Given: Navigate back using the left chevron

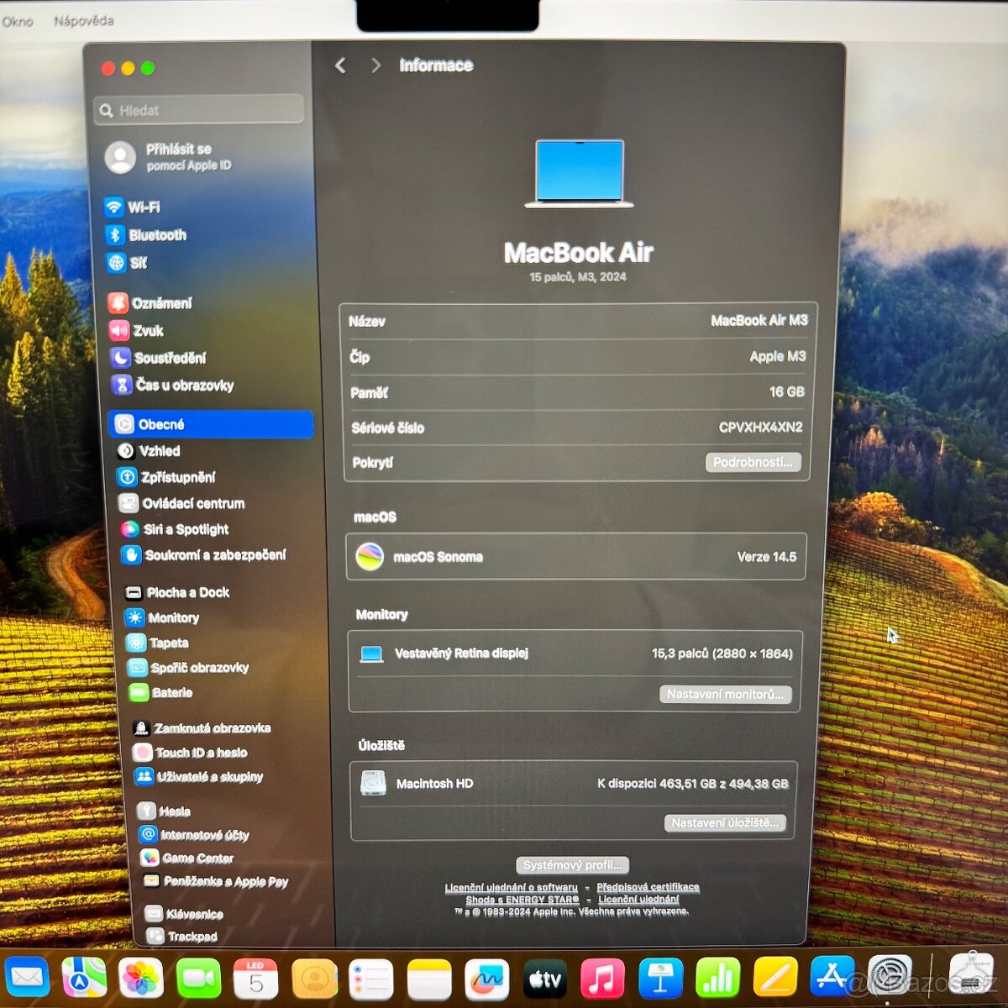Looking at the screenshot, I should coord(340,66).
